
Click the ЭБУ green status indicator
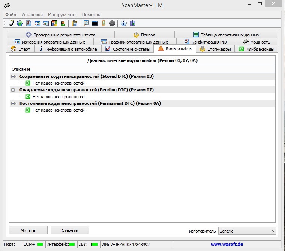coord(94,244)
